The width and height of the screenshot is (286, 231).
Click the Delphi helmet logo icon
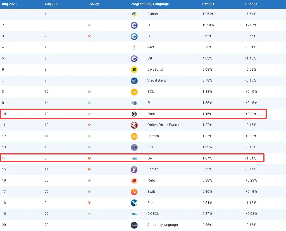tap(134, 125)
